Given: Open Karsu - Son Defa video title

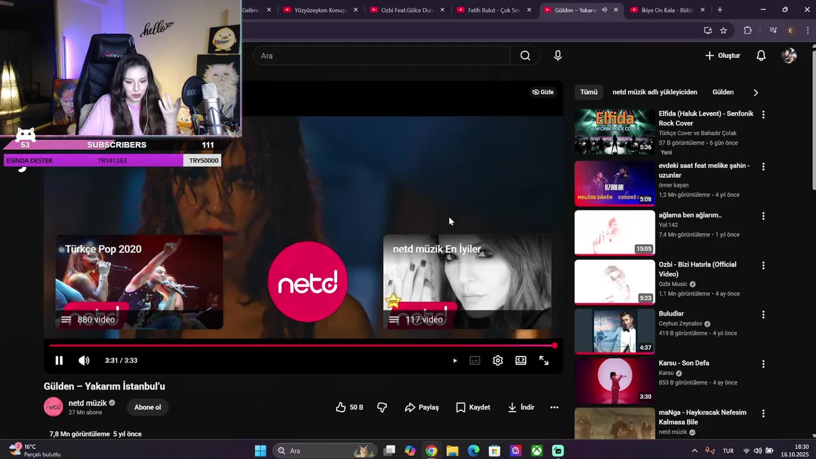Looking at the screenshot, I should click(x=683, y=363).
